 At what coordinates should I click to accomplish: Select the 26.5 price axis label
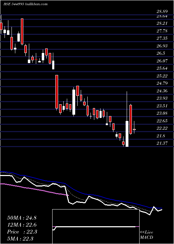[x=161, y=53]
